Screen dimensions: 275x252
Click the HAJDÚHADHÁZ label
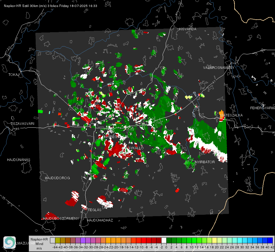tap(100, 220)
